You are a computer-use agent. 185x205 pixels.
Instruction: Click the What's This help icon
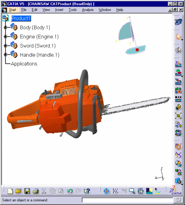coord(87,191)
